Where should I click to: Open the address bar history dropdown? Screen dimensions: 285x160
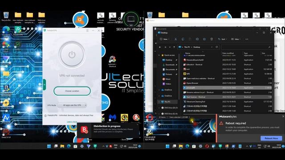click(212, 47)
